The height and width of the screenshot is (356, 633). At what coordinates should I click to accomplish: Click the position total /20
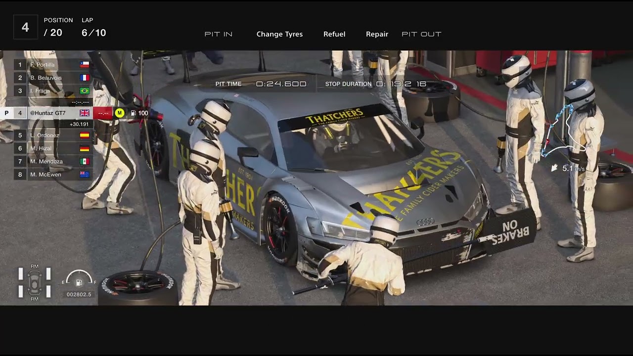(53, 33)
